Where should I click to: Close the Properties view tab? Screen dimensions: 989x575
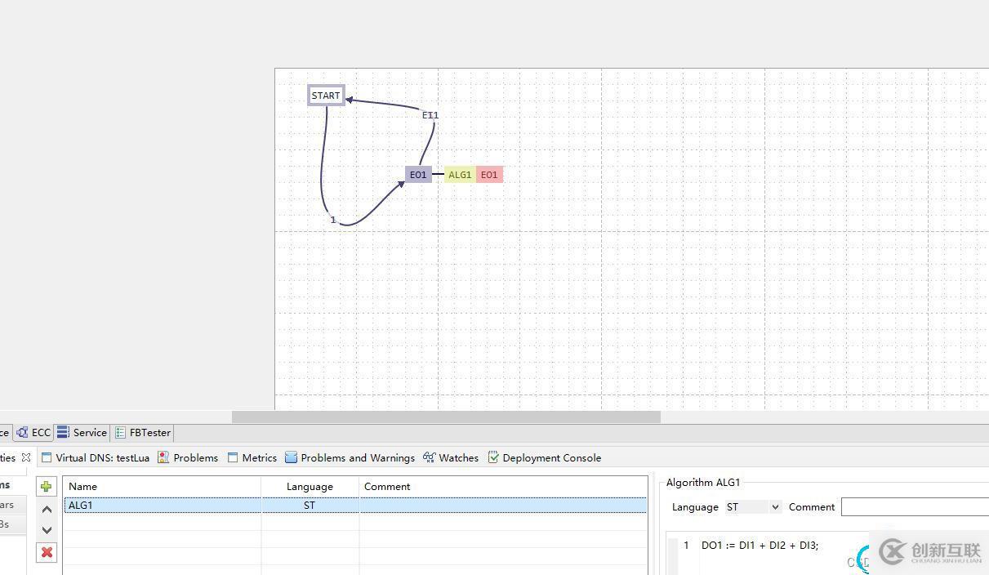[26, 457]
